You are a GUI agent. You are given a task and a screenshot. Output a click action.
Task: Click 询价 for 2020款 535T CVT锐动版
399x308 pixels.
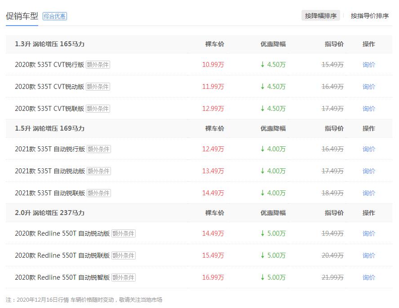click(x=369, y=87)
